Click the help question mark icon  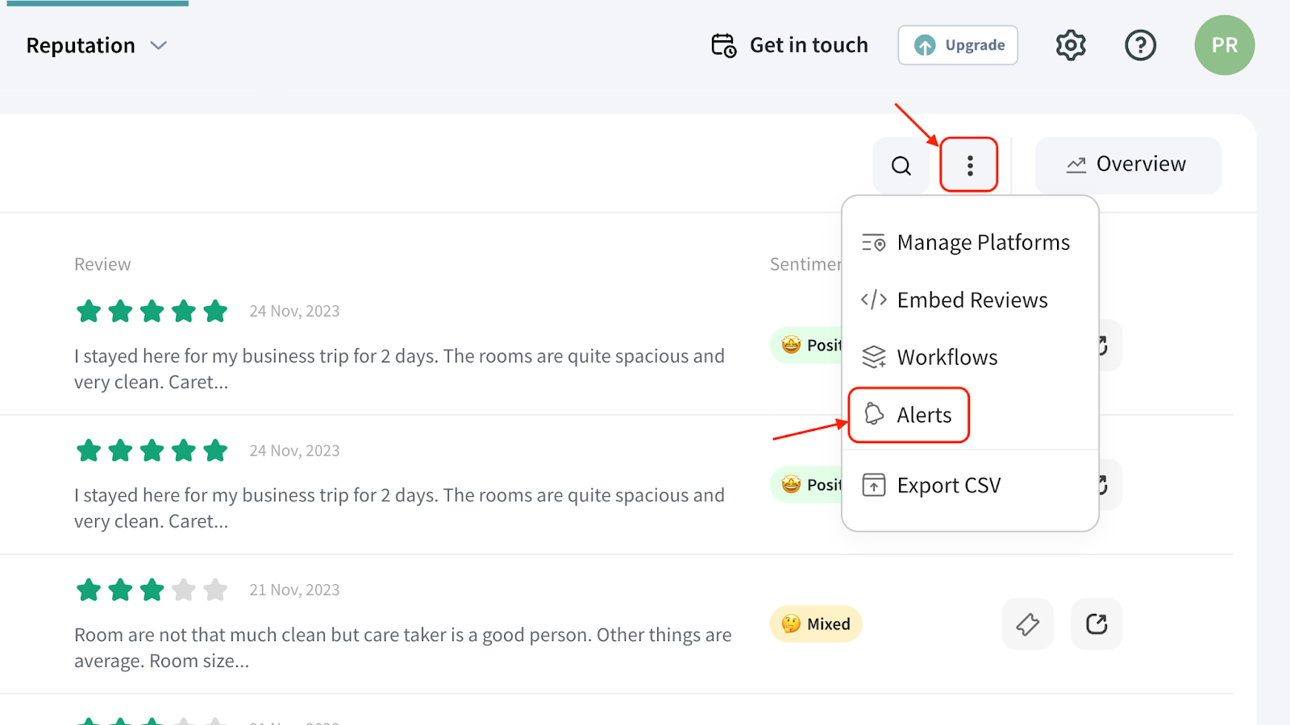click(1140, 45)
